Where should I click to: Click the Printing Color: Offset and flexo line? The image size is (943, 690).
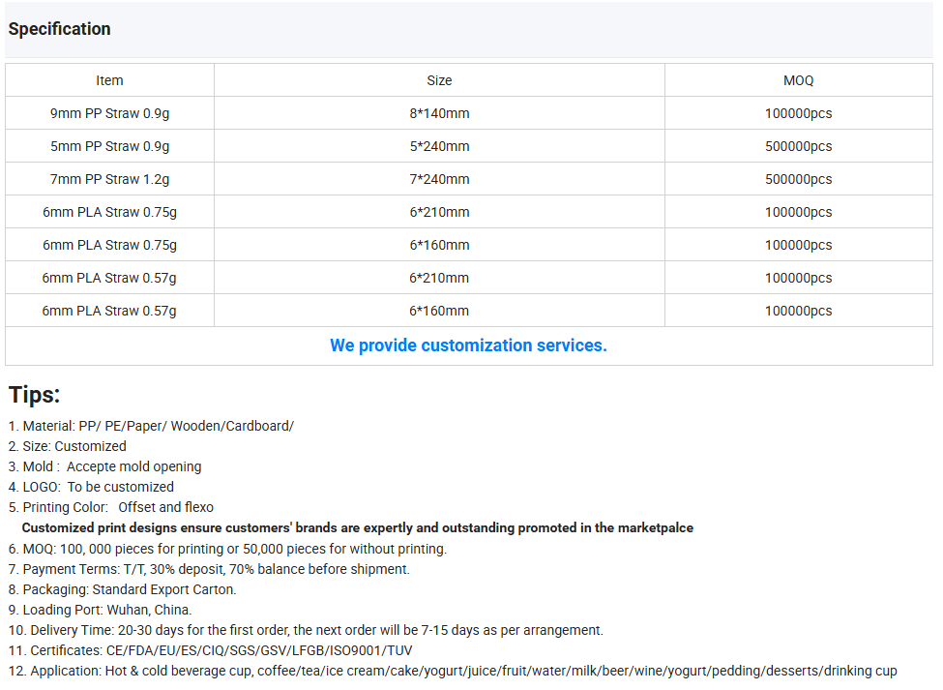pos(110,507)
